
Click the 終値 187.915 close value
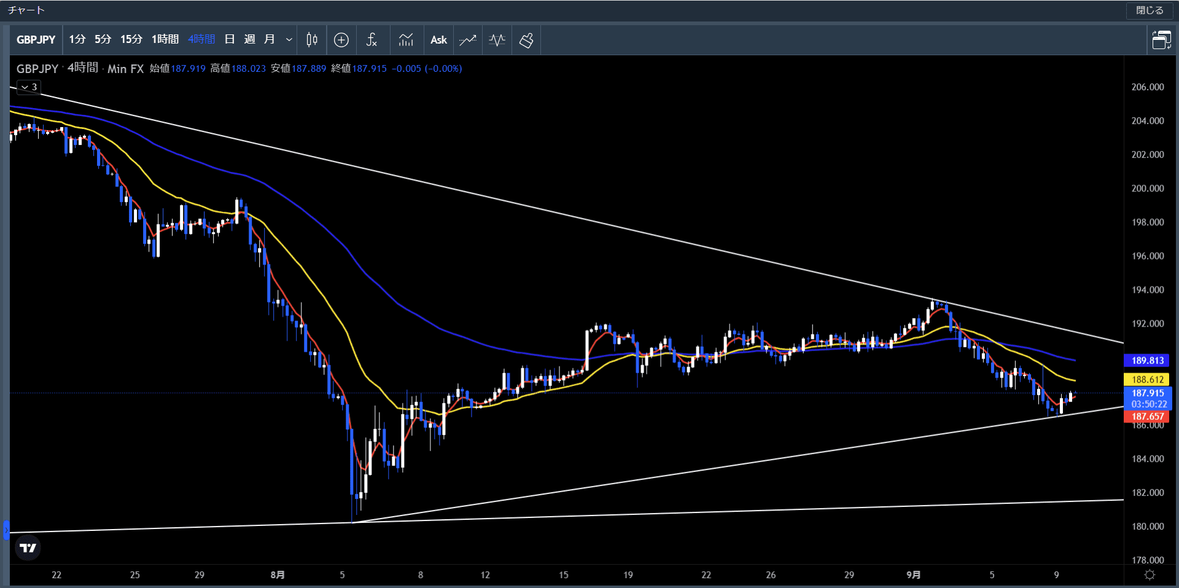point(359,69)
